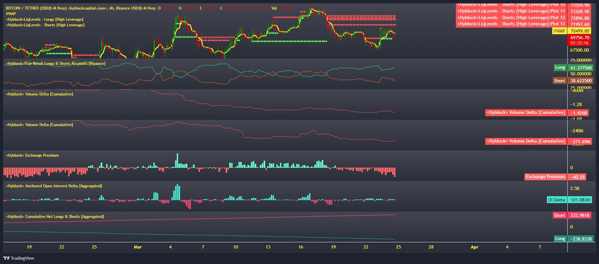The width and height of the screenshot is (599, 264).
Task: Click the 101.083M OI Delta value
Action: [x=579, y=200]
